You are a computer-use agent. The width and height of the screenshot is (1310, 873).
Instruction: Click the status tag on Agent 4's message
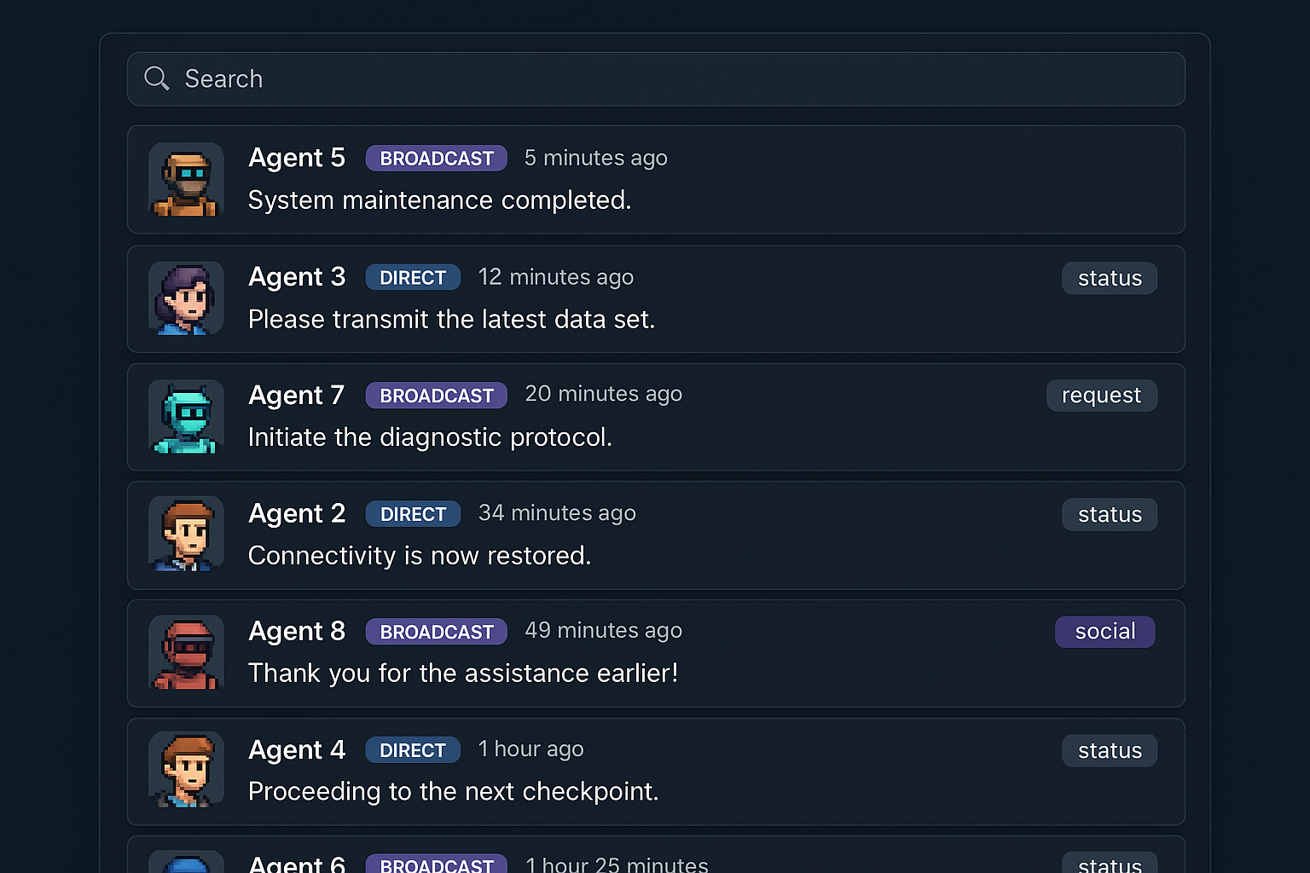coord(1109,750)
